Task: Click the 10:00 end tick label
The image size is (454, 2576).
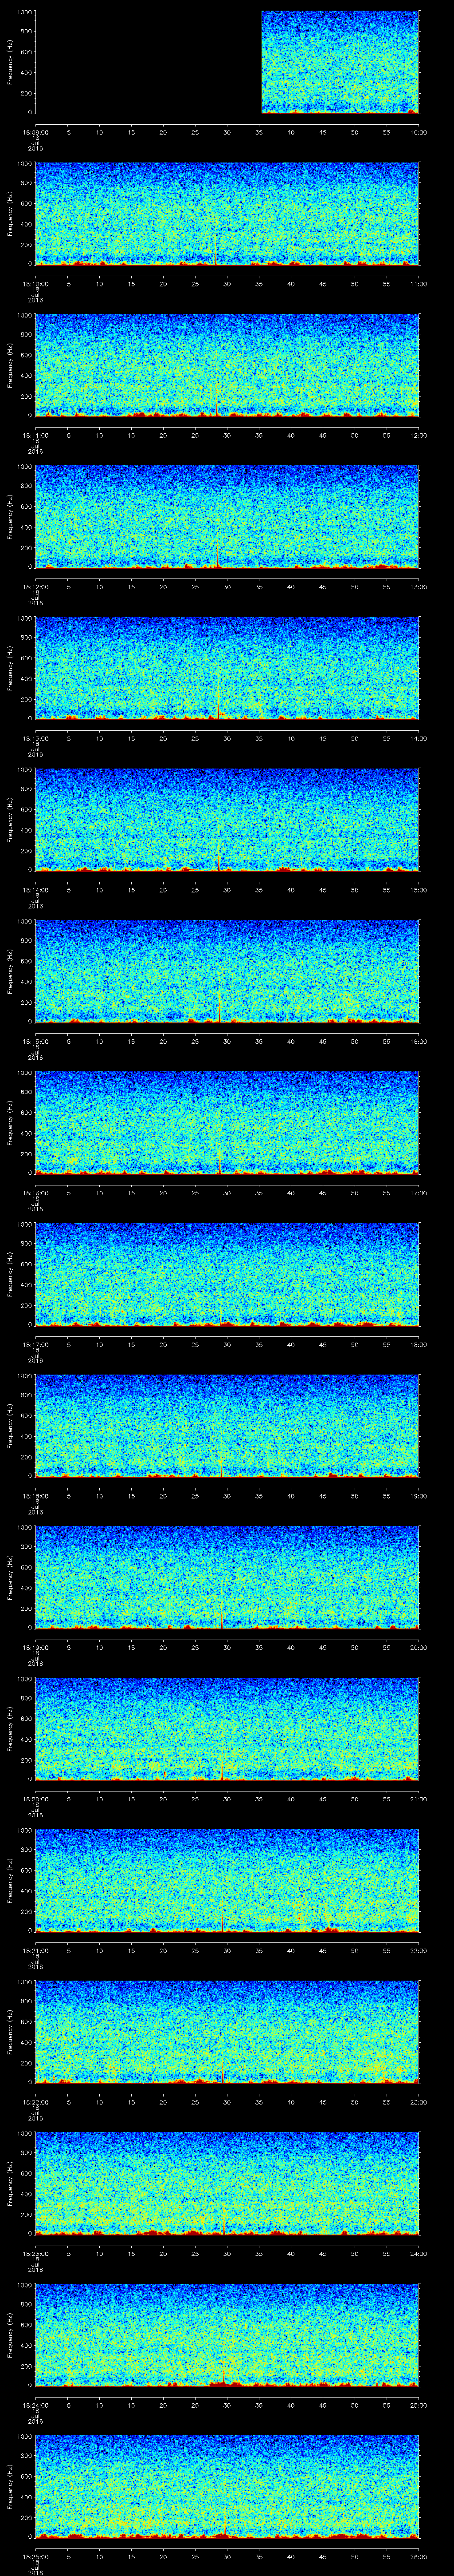Action: (418, 132)
